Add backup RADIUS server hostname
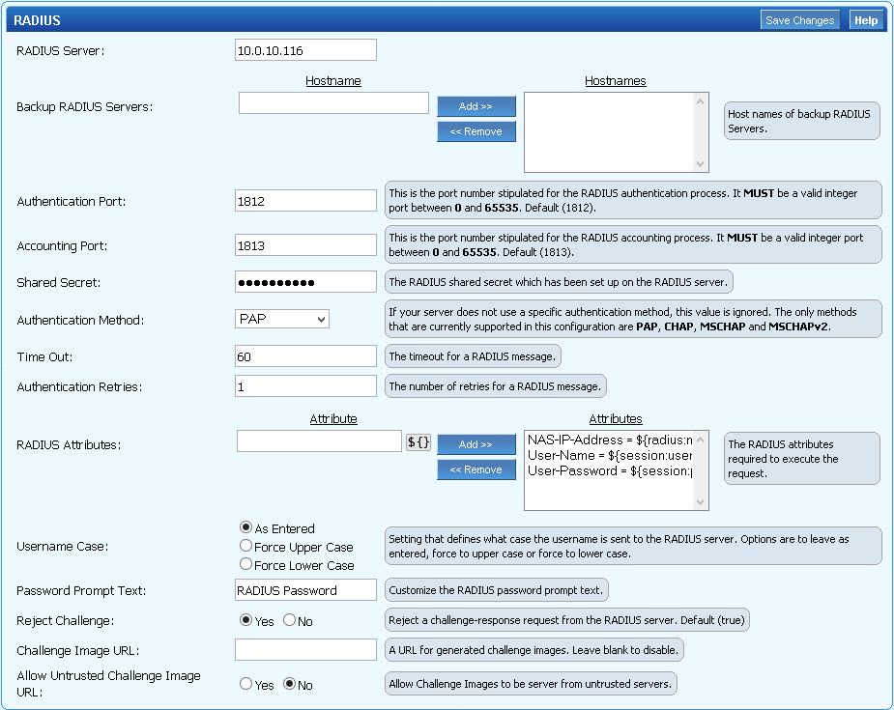The width and height of the screenshot is (894, 710). pyautogui.click(x=476, y=106)
